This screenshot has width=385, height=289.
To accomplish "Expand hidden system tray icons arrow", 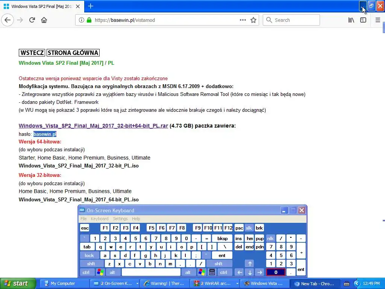I will coord(356,284).
